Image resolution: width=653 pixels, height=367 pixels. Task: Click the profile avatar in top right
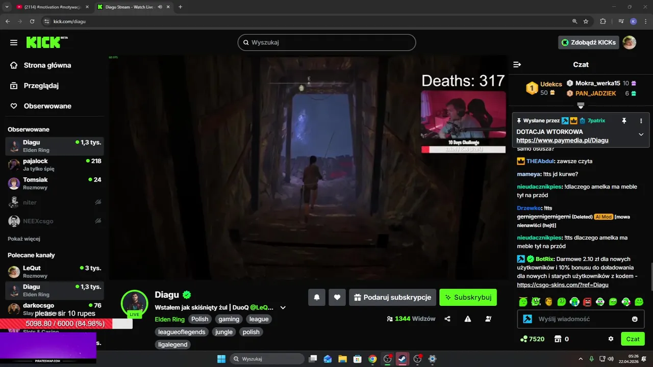pyautogui.click(x=630, y=42)
